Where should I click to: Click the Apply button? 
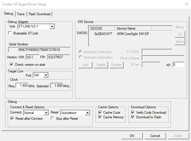pos(178,136)
